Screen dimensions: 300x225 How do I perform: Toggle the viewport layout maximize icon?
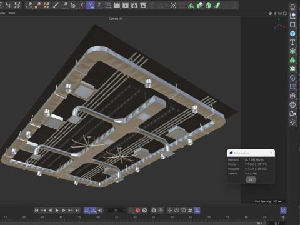tap(285, 13)
